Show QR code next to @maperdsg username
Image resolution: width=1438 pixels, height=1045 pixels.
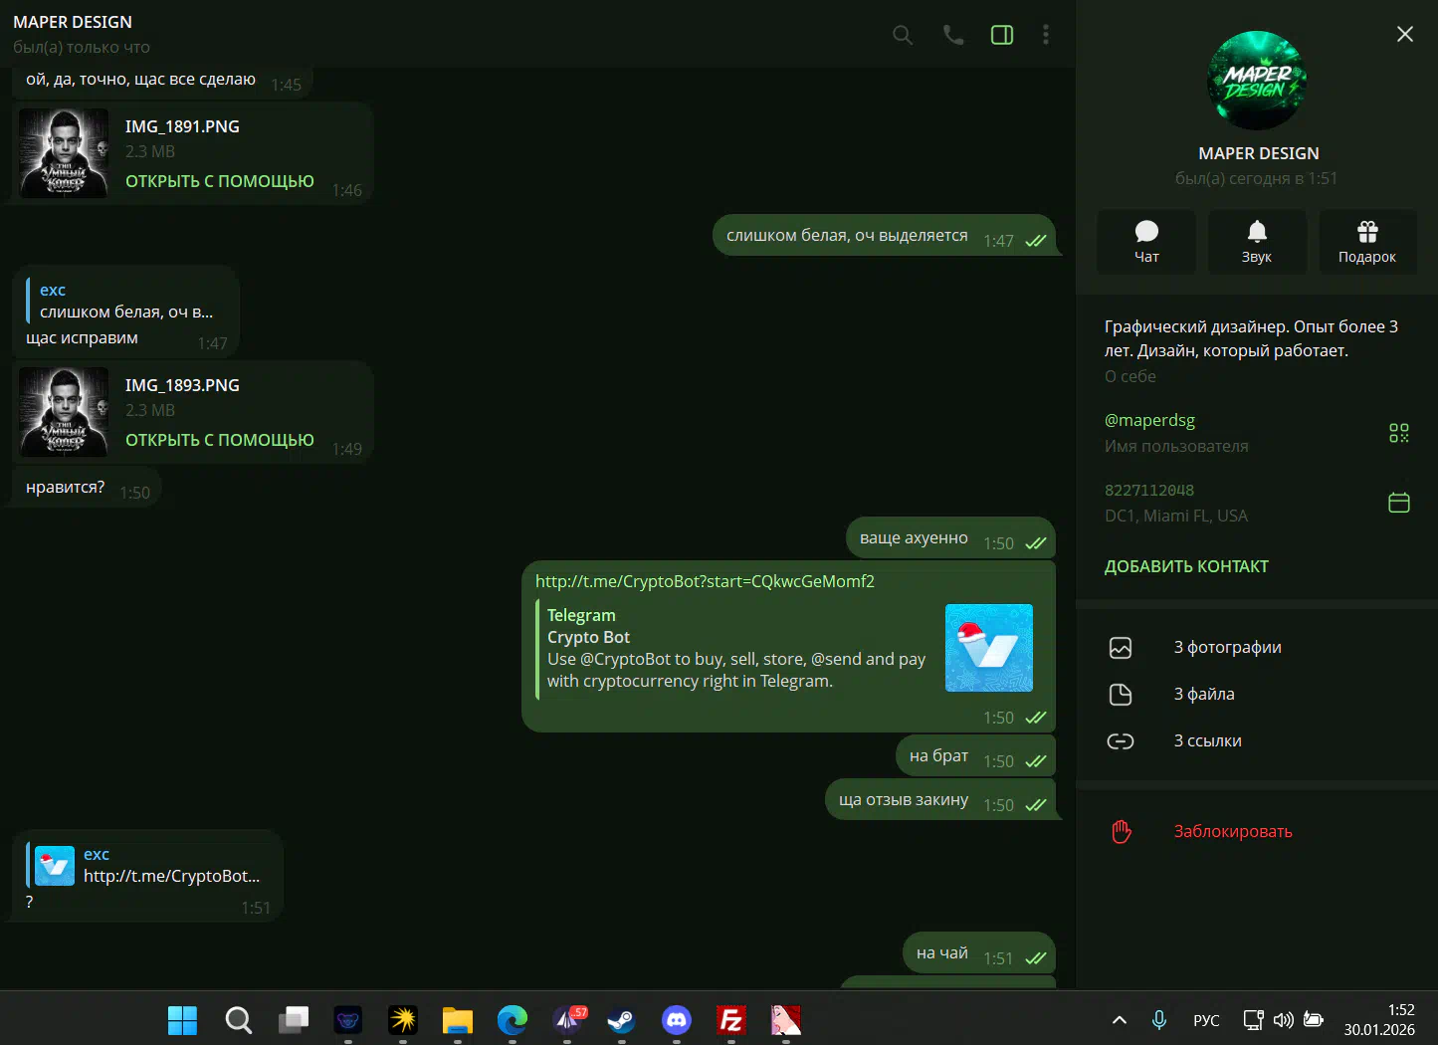pos(1398,433)
